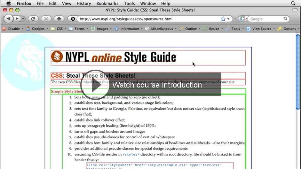Click the Images toolbar icon

pyautogui.click(x=93, y=29)
